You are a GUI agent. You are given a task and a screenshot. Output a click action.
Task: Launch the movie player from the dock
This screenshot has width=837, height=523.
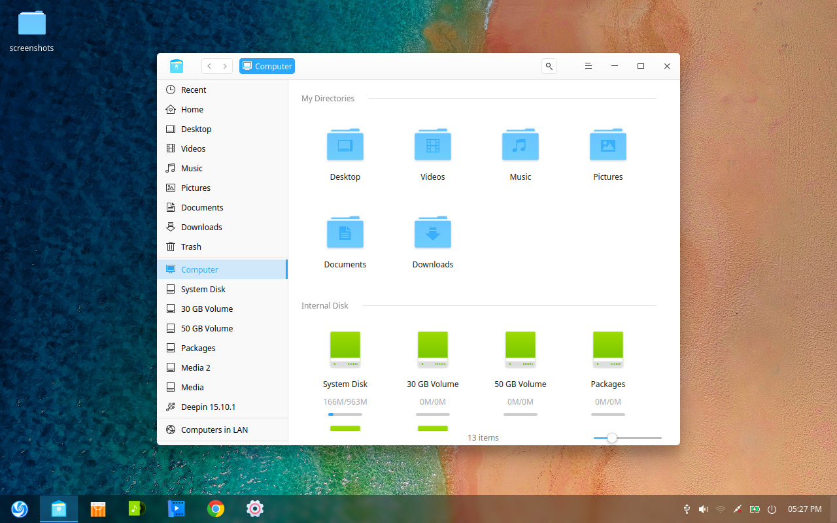tap(176, 509)
